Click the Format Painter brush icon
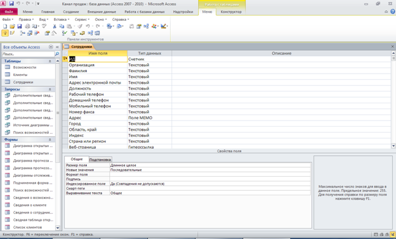 click(80, 26)
